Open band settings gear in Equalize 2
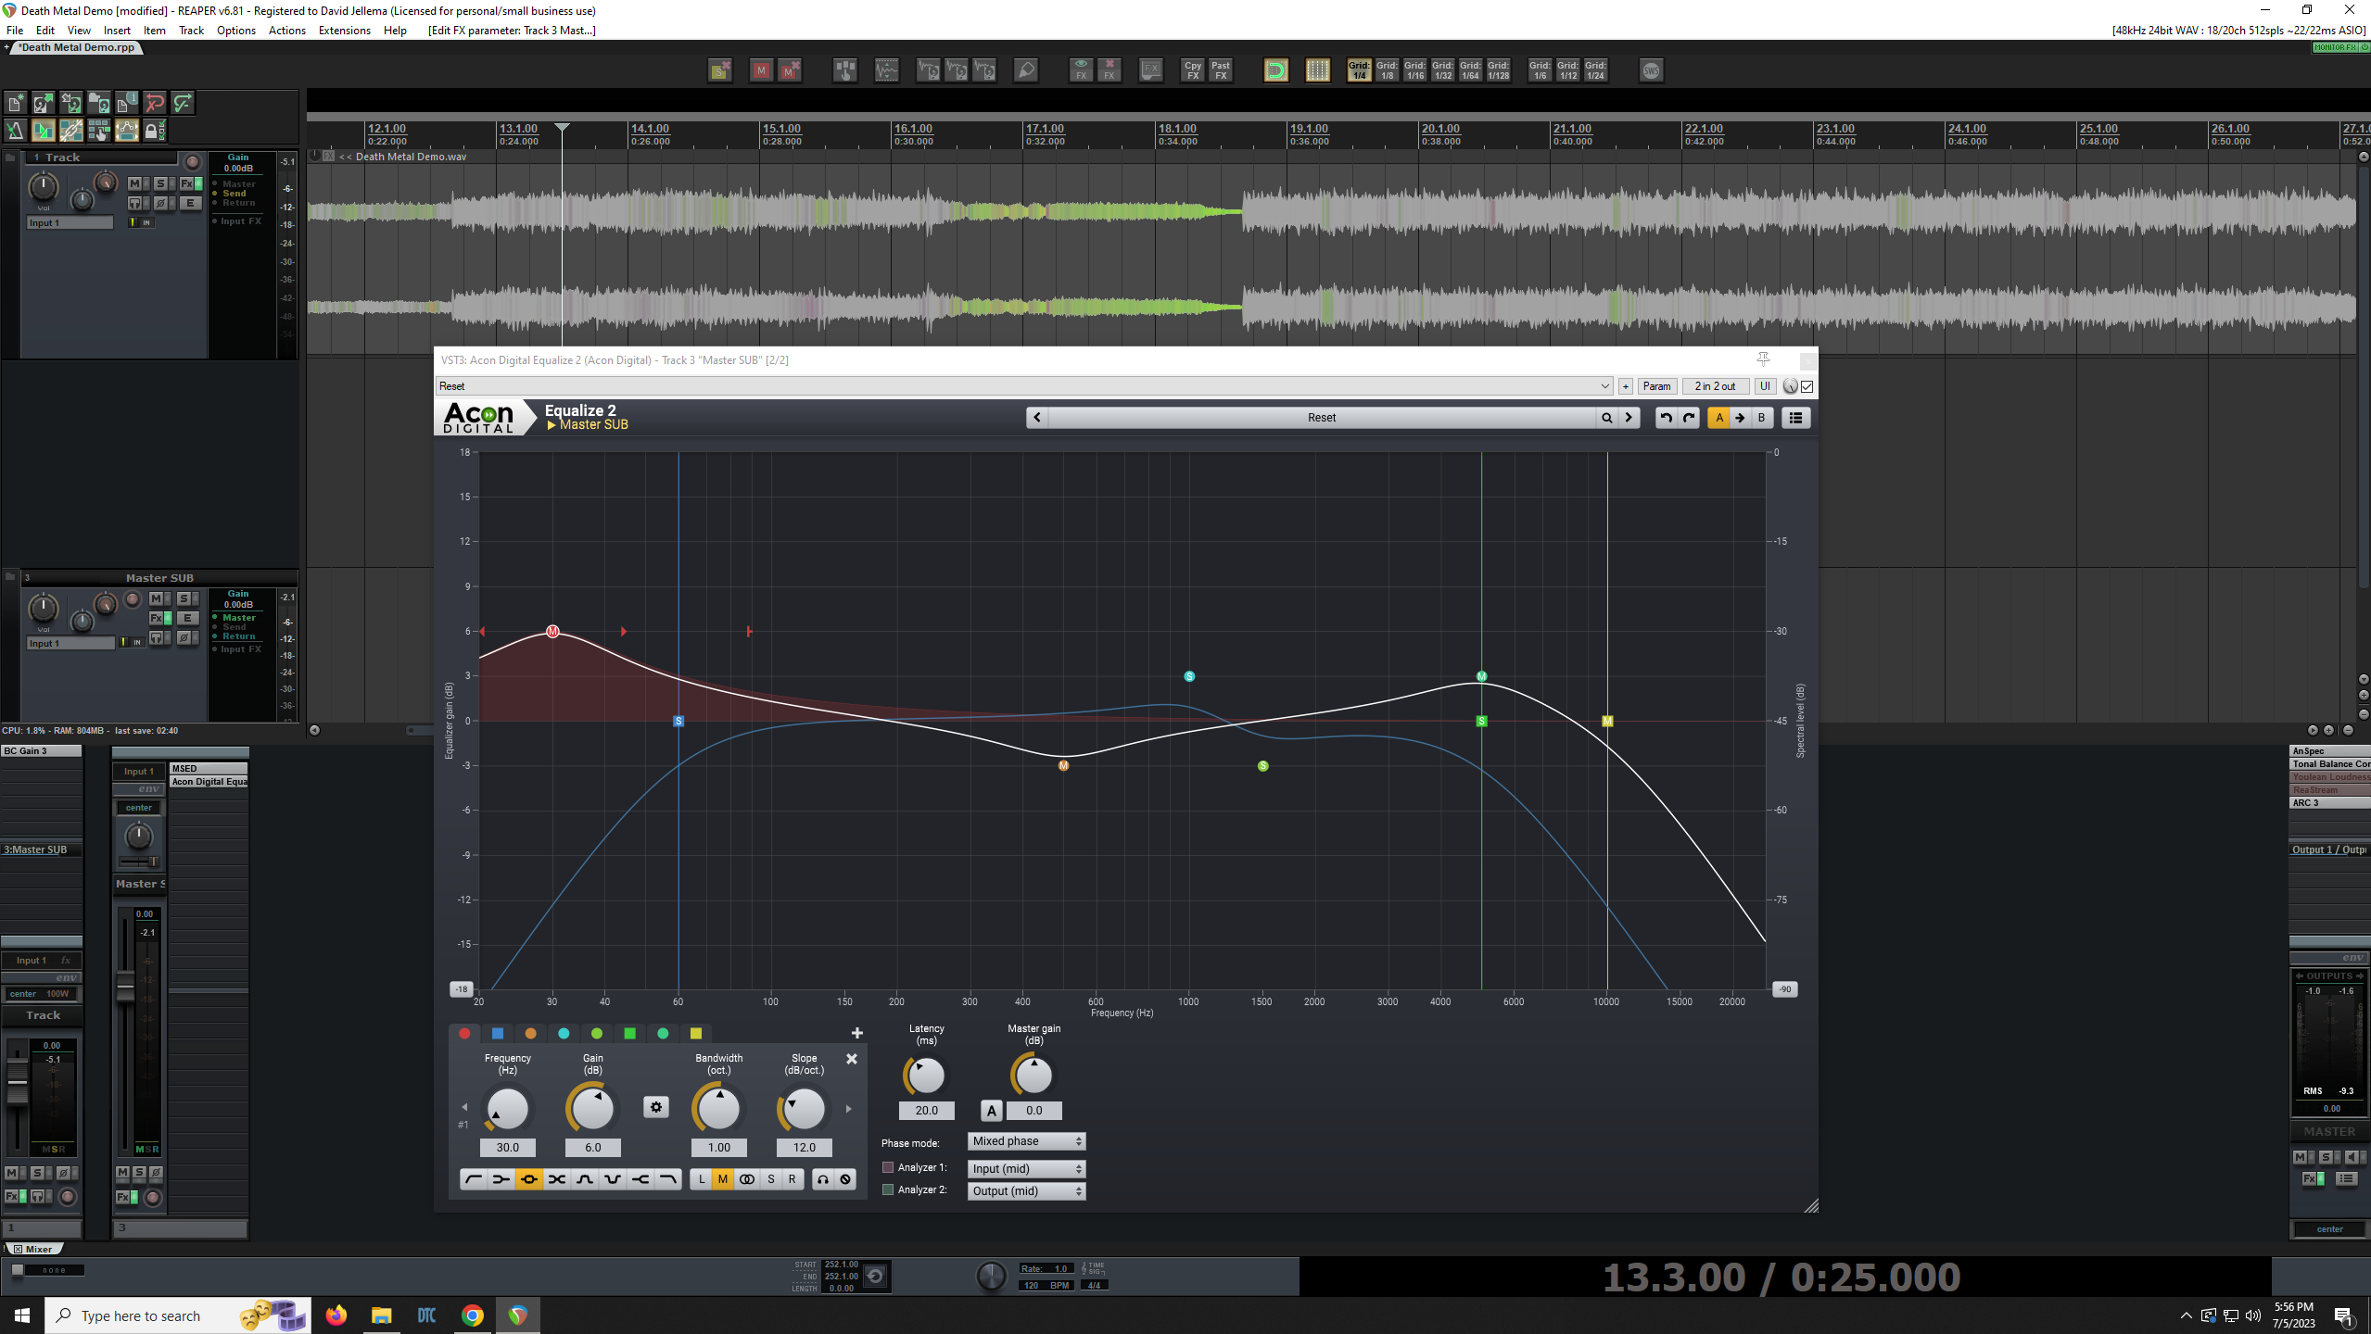 pos(656,1107)
